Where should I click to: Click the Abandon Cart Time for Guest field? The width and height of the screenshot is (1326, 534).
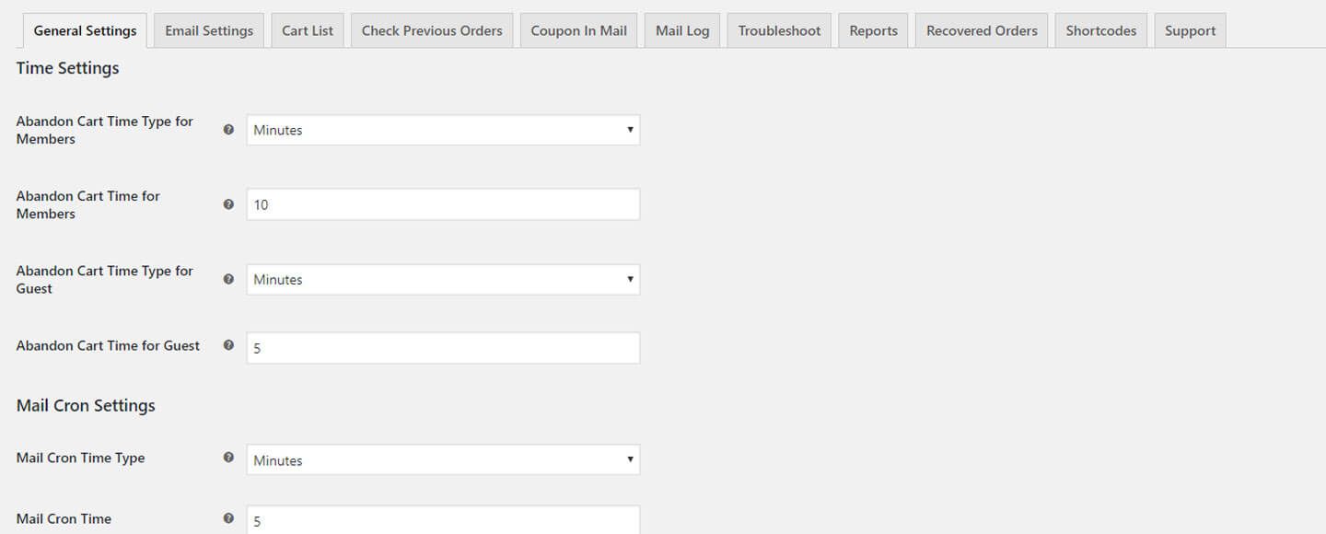point(443,348)
